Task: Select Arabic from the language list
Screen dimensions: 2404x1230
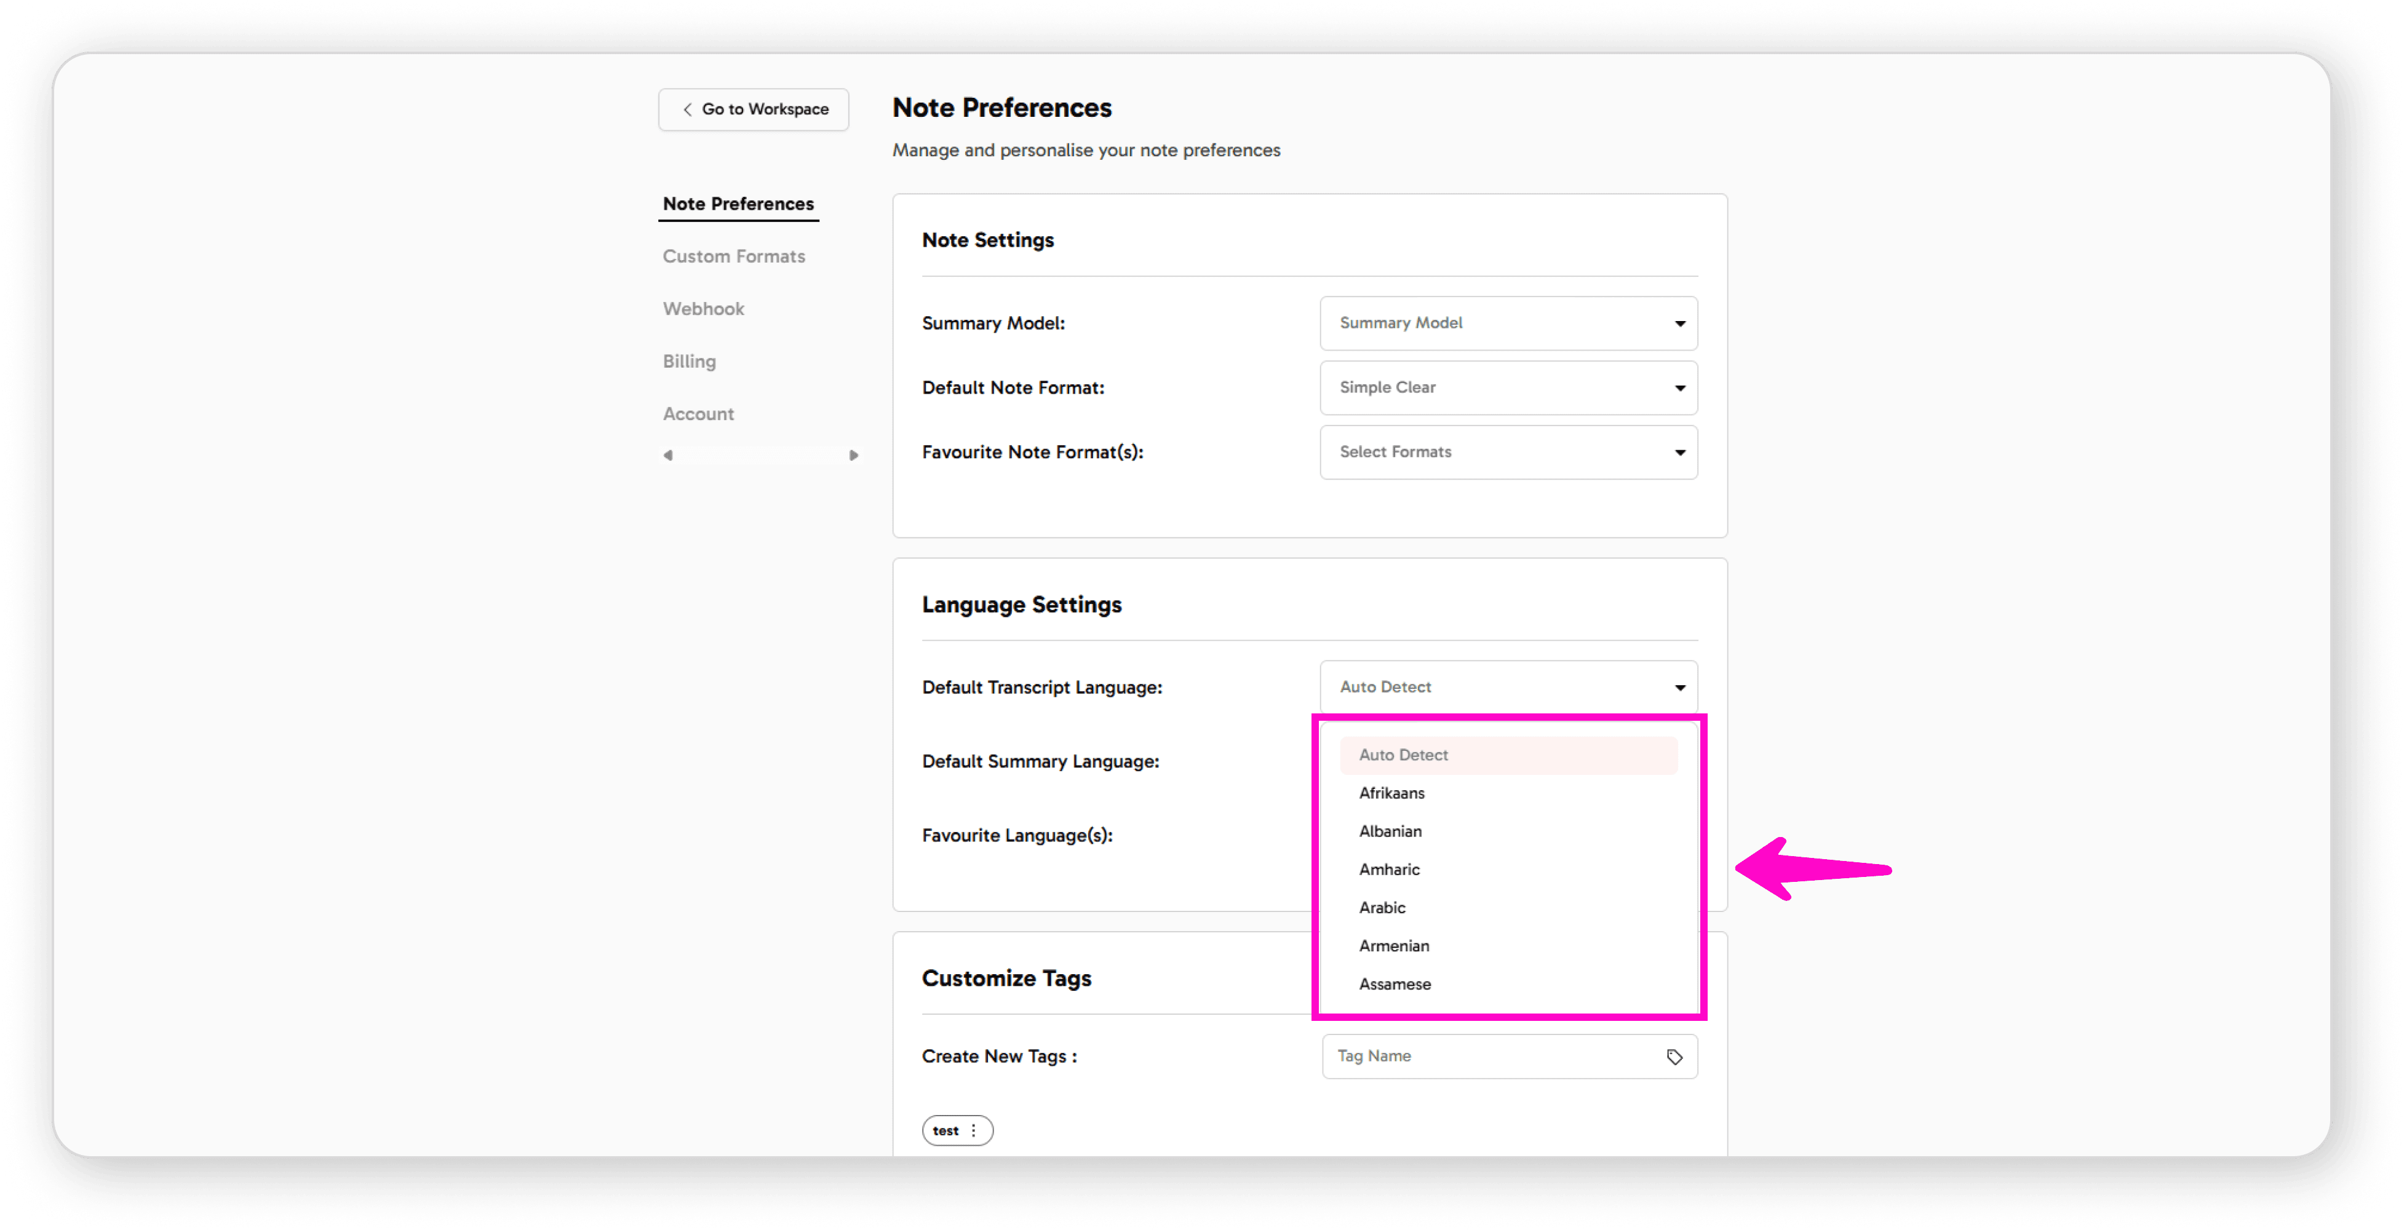Action: tap(1382, 907)
